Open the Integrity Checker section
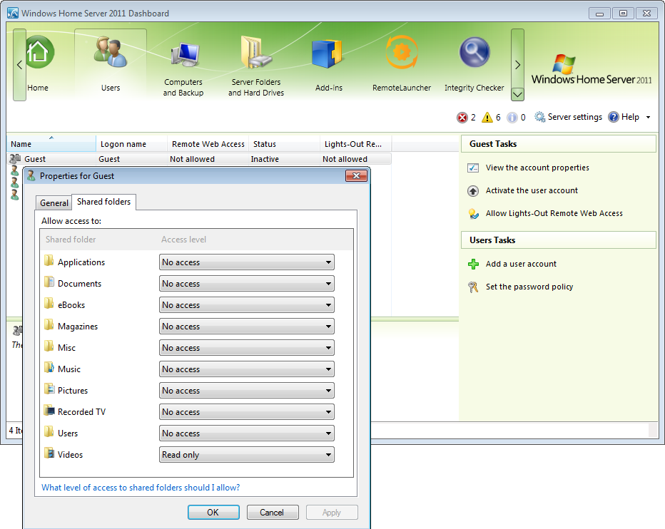This screenshot has height=529, width=665. pos(474,52)
